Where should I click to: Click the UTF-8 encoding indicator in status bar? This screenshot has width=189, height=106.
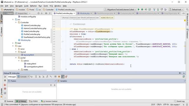166,105
